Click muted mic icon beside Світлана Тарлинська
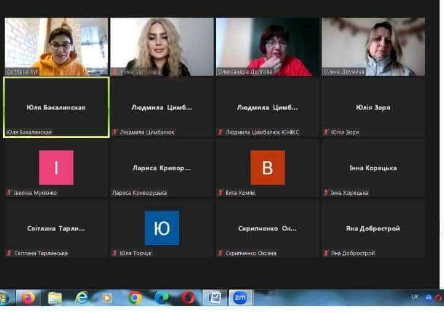 coord(9,253)
